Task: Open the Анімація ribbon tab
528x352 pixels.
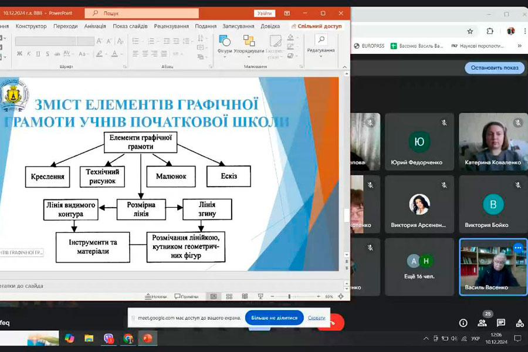Action: 95,26
